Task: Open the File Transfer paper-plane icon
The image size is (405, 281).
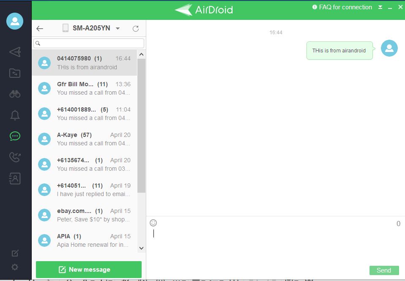Action: [x=15, y=52]
